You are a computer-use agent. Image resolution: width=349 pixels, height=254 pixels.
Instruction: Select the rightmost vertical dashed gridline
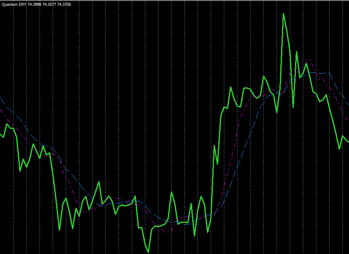343,123
